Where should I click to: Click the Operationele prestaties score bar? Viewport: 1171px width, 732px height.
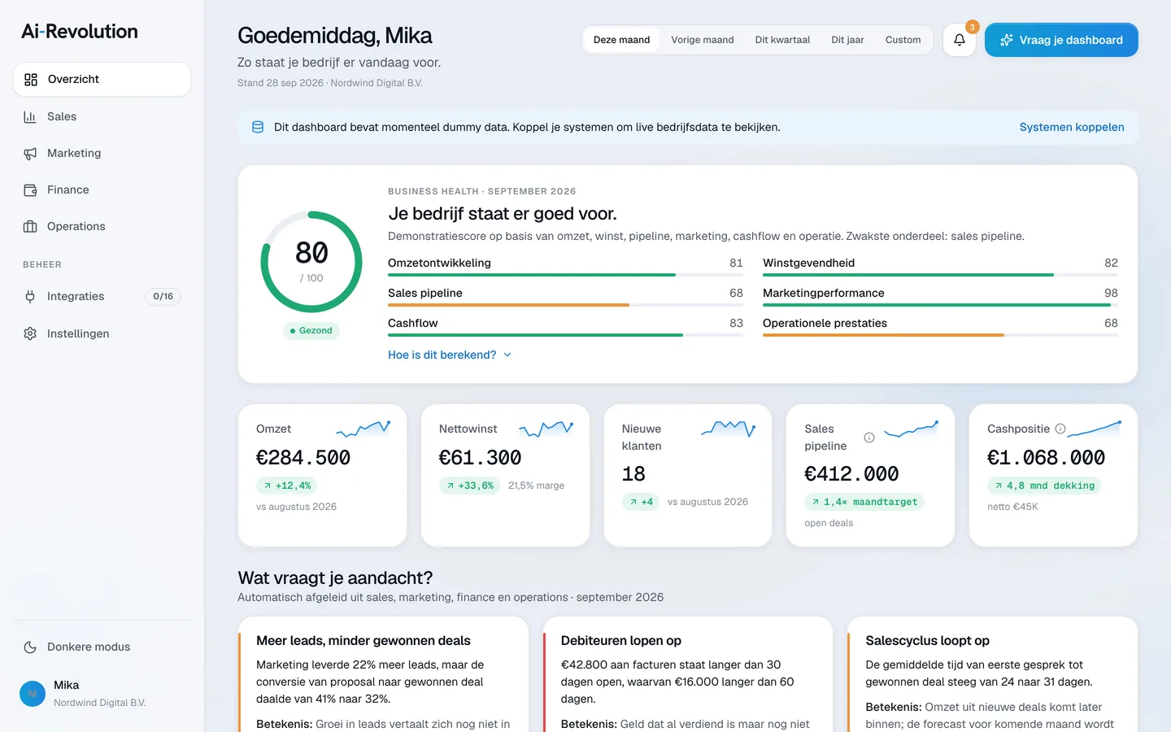pos(940,335)
